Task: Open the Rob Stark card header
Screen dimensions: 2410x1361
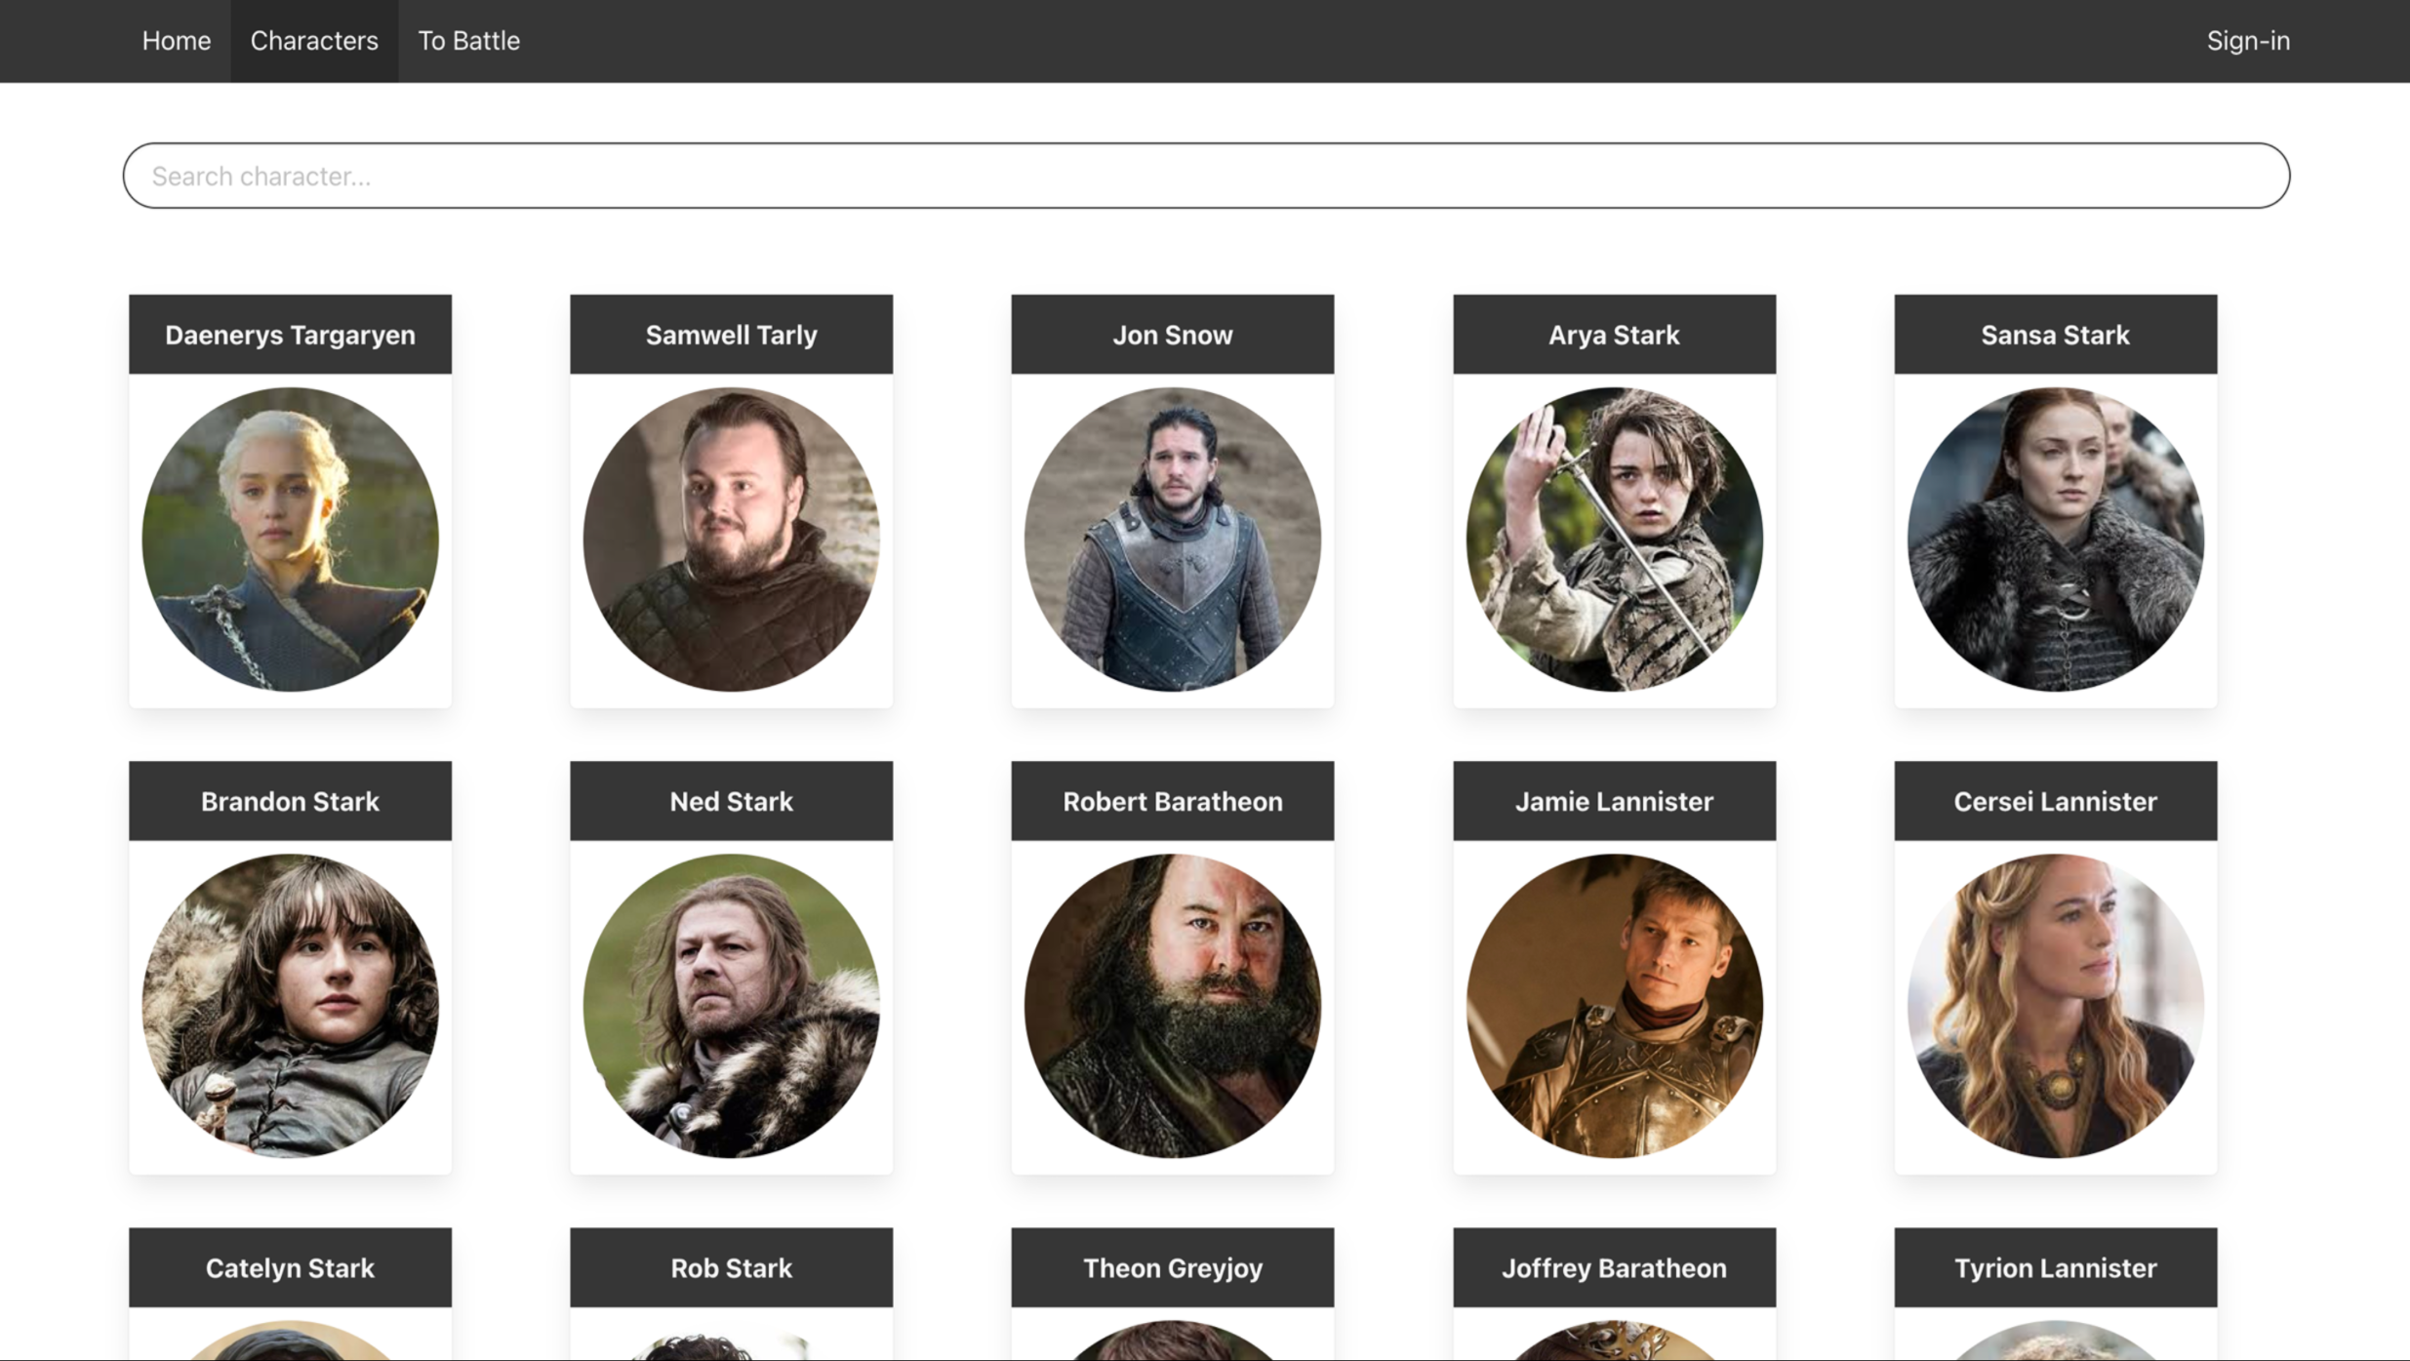Action: click(x=731, y=1267)
